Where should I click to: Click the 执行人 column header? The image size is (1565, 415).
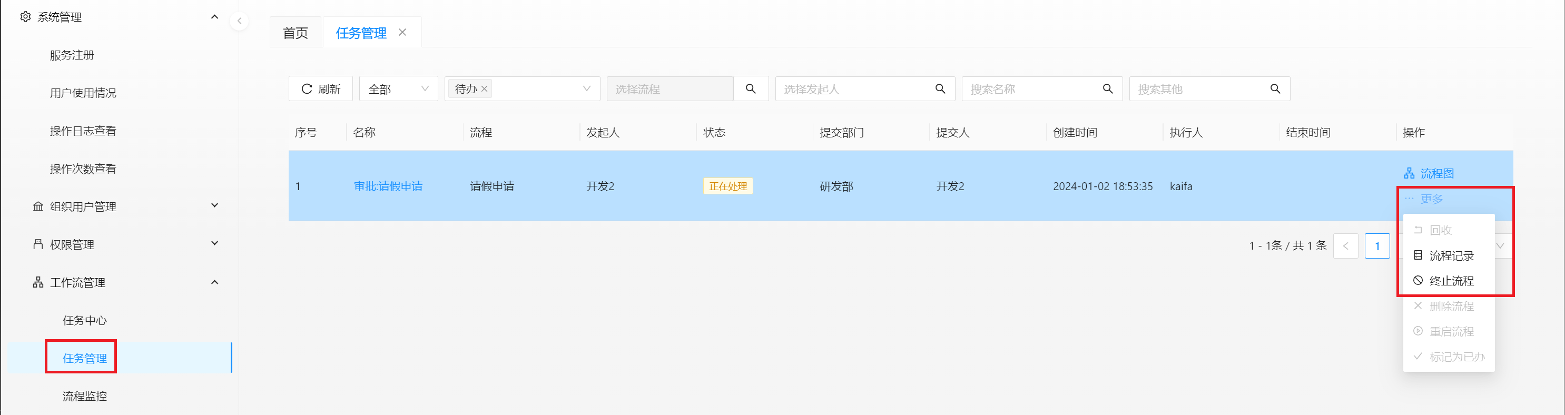(1186, 133)
